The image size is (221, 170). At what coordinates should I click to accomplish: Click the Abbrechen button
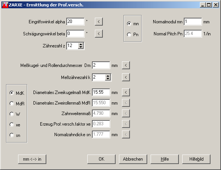(x=133, y=159)
